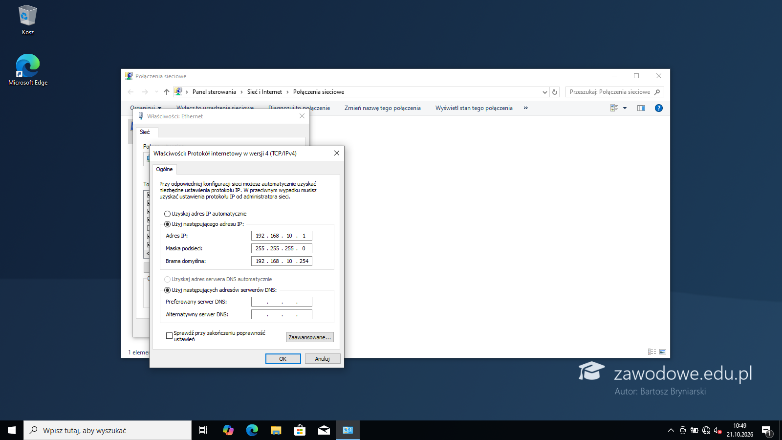Open File Explorer from the taskbar
The width and height of the screenshot is (782, 440).
click(x=276, y=430)
